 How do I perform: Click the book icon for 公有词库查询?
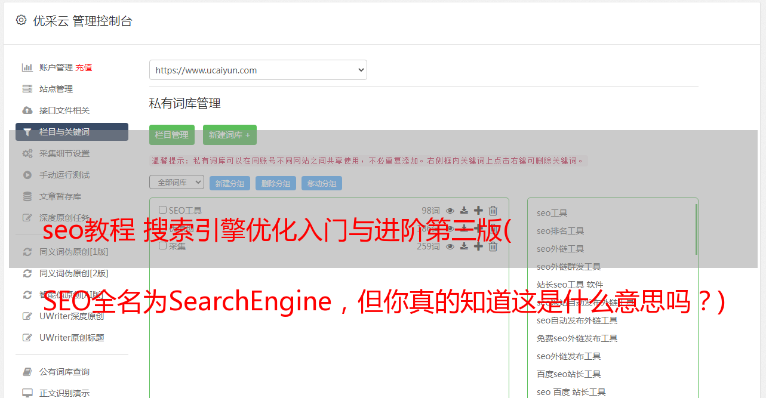tap(27, 372)
